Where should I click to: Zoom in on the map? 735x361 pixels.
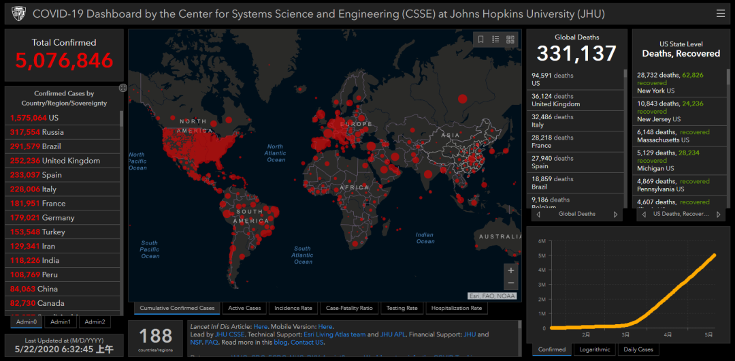coord(511,270)
